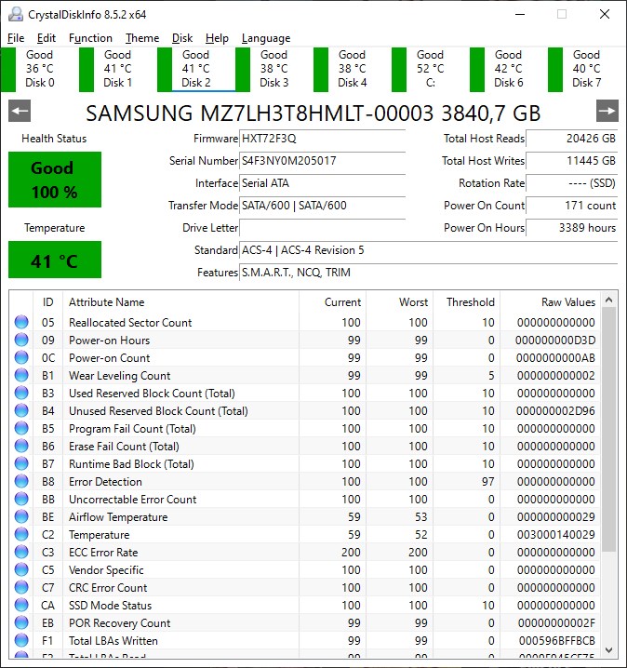This screenshot has width=627, height=668.
Task: Go to next disk with right arrow
Action: tap(607, 112)
